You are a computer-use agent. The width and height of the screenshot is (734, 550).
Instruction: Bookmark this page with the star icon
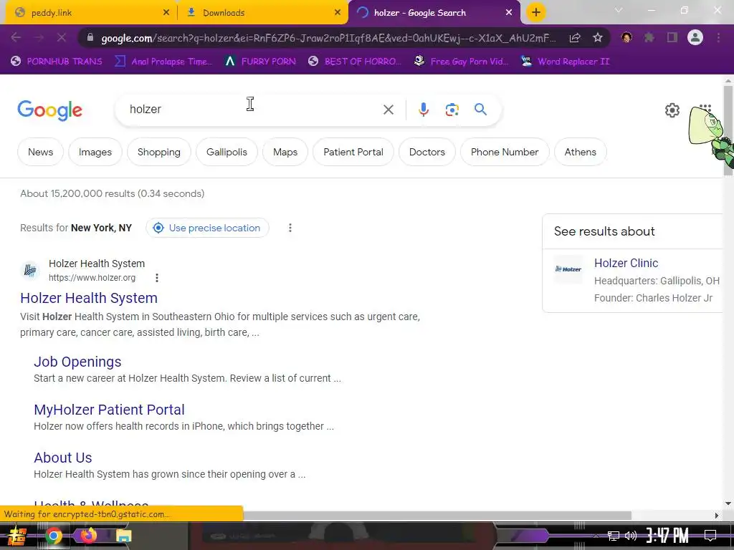(x=597, y=38)
